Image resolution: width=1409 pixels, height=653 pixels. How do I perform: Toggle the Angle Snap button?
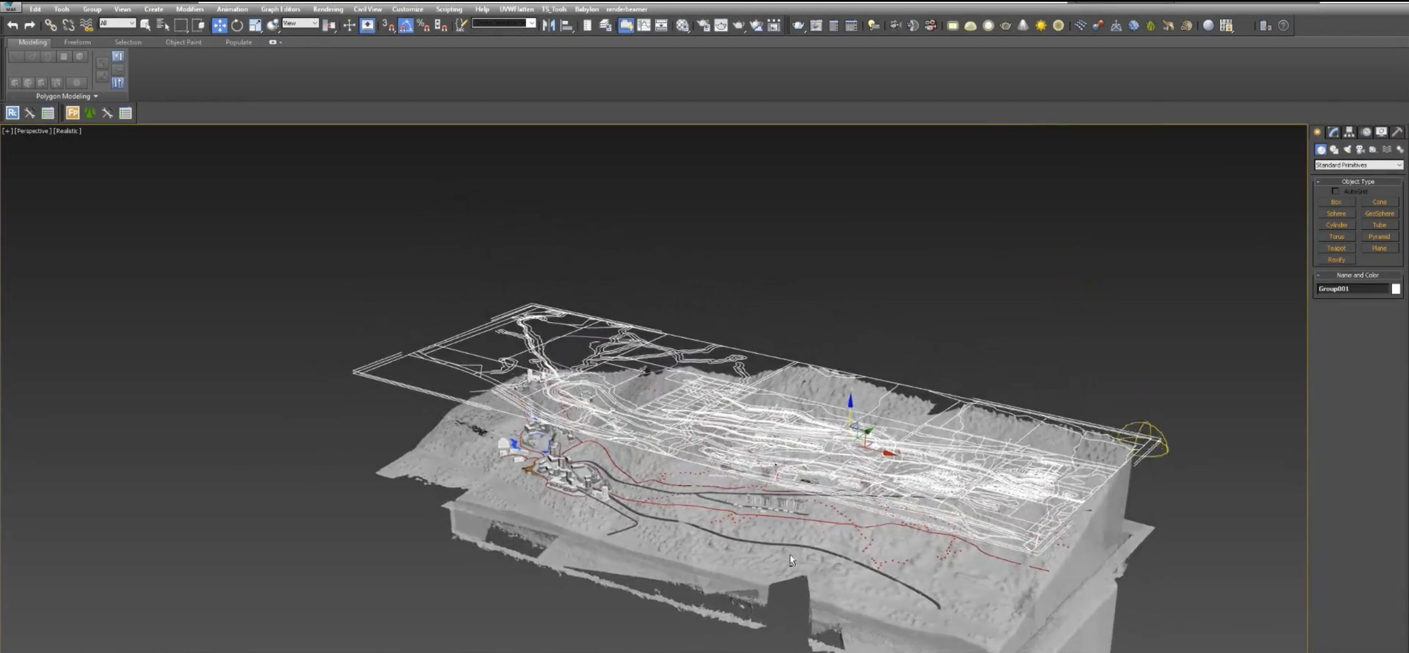405,25
